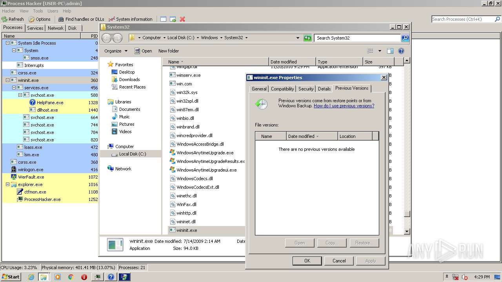Sort by Date modified in File versions list
The image size is (502, 282).
tap(311, 136)
